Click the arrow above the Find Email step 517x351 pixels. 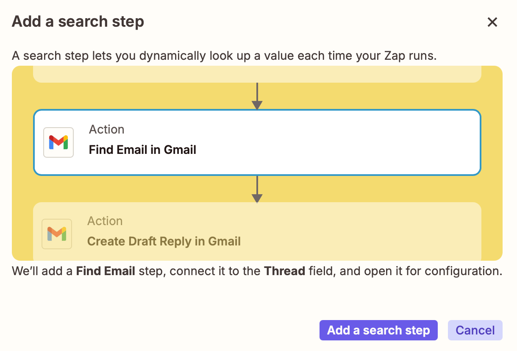coord(257,96)
